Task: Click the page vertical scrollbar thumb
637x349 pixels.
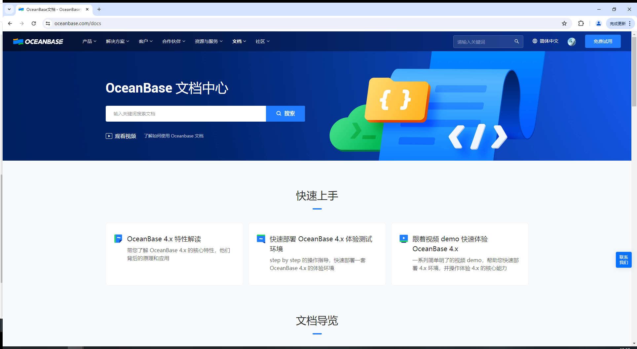Action: 634,71
